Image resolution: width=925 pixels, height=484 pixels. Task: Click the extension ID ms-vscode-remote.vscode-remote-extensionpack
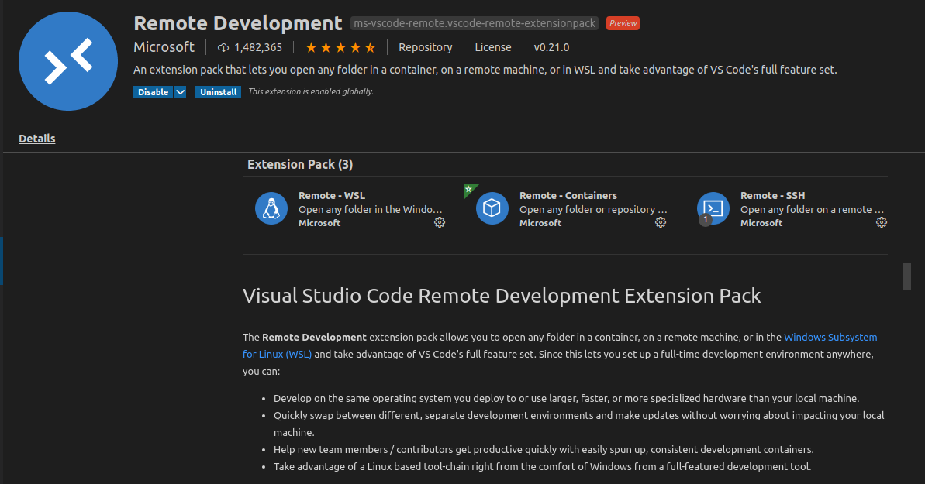(475, 23)
